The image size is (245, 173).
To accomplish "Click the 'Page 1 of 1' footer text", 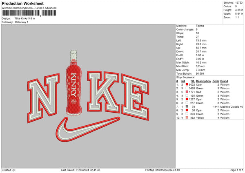I will click(236, 170).
